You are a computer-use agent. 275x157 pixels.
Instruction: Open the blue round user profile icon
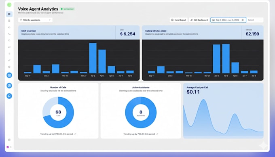[9, 96]
